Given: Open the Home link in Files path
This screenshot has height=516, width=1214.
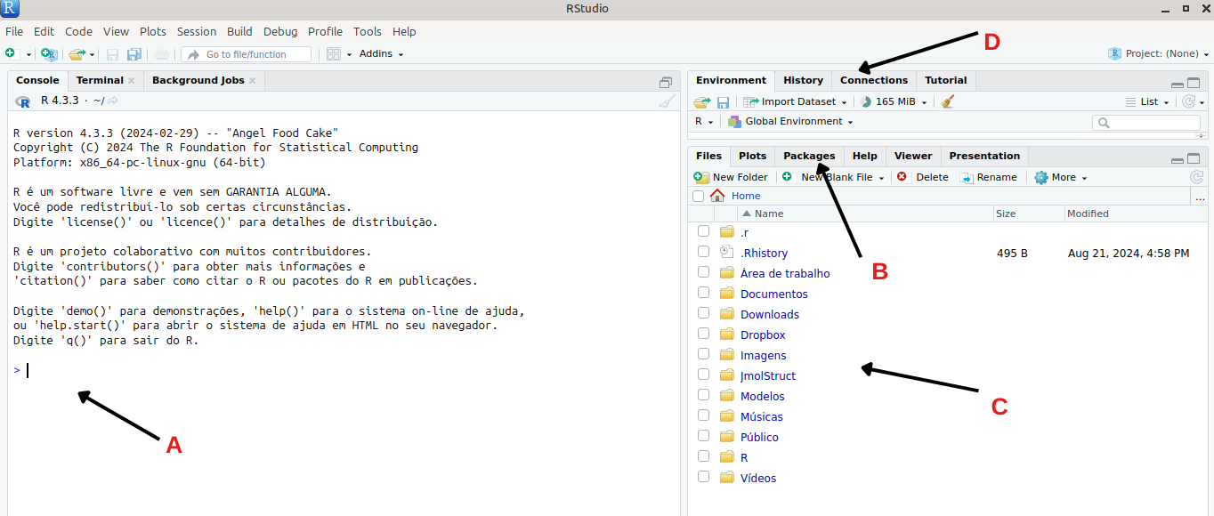Looking at the screenshot, I should (x=746, y=196).
